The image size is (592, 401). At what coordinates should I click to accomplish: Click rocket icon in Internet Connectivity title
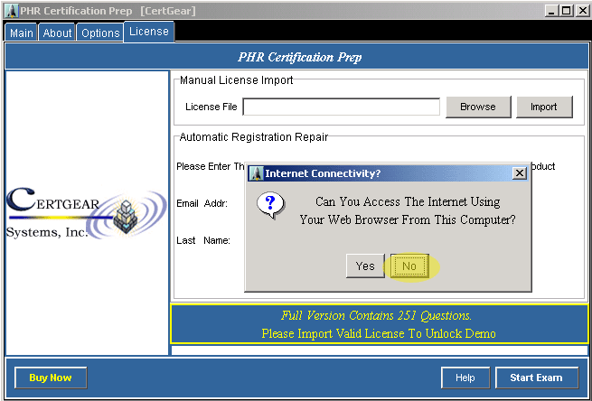(x=257, y=173)
